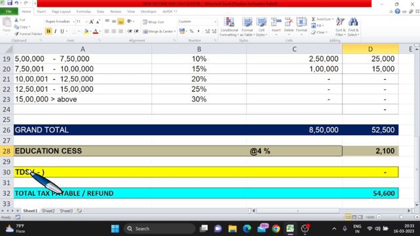420x236 pixels.
Task: Activate the Format Painter
Action: click(28, 34)
